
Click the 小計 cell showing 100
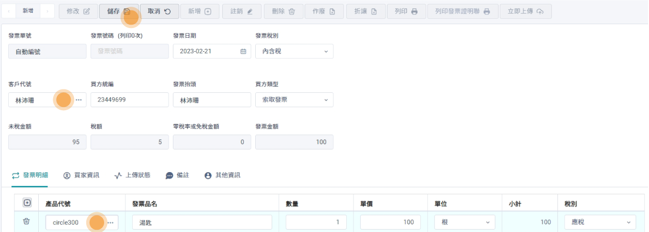530,222
